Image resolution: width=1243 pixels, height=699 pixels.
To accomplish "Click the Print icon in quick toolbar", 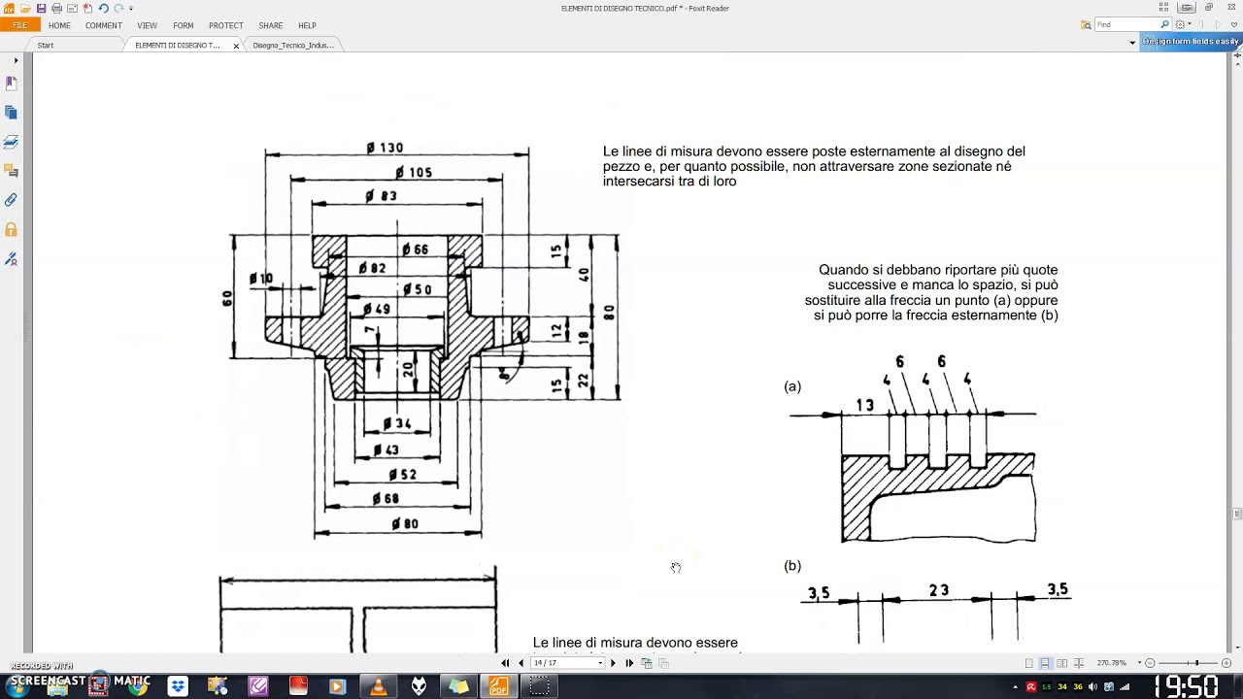I will (x=56, y=8).
